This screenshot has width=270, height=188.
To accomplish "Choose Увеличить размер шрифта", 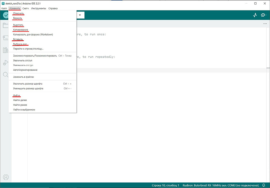I will click(x=42, y=84).
